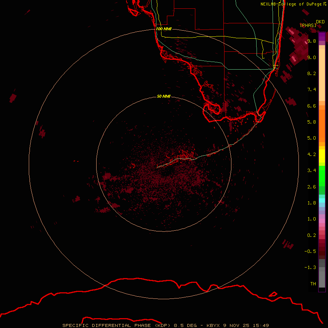328x328 pixels.
Task: Pick the dark red segment near -0.5
Action: (x=322, y=251)
